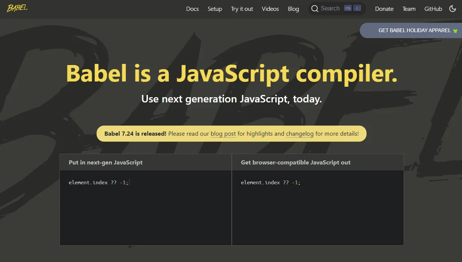
Task: Visit the GitHub link in header
Action: click(433, 9)
